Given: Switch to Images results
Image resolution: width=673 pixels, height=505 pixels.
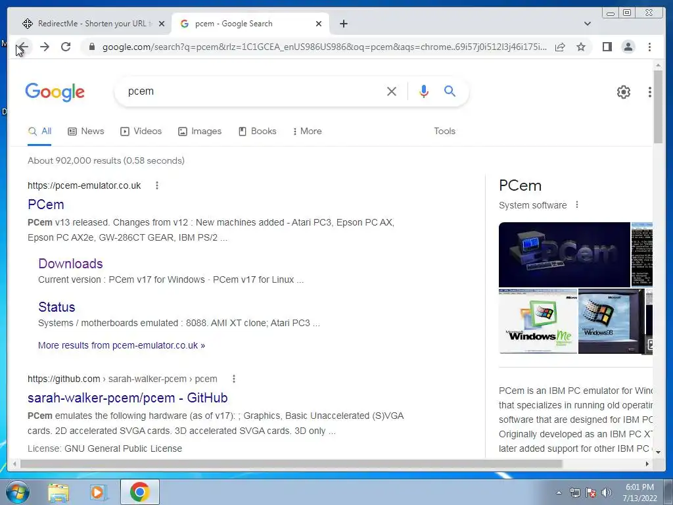Looking at the screenshot, I should [200, 131].
